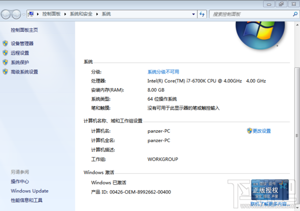This screenshot has width=300, height=211.
Task: Click the shield icon beside 更改设置
Action: coord(249,131)
